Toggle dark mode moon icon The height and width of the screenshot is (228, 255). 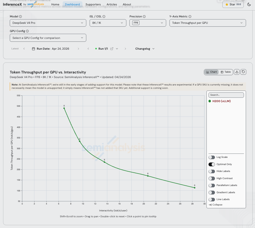[249, 4]
